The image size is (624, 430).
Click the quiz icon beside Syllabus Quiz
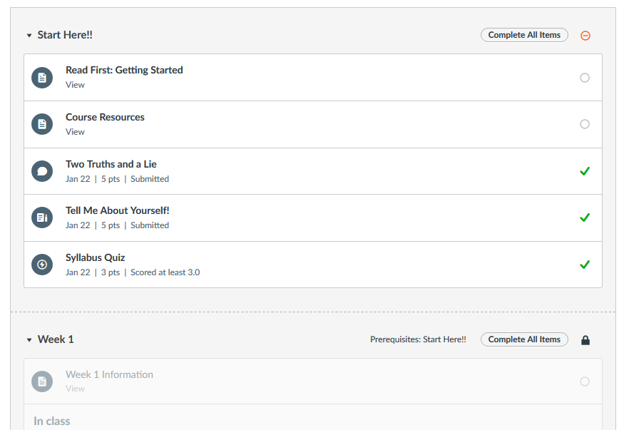42,265
